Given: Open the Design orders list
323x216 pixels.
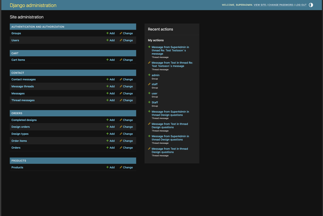Looking at the screenshot, I should pyautogui.click(x=21, y=127).
